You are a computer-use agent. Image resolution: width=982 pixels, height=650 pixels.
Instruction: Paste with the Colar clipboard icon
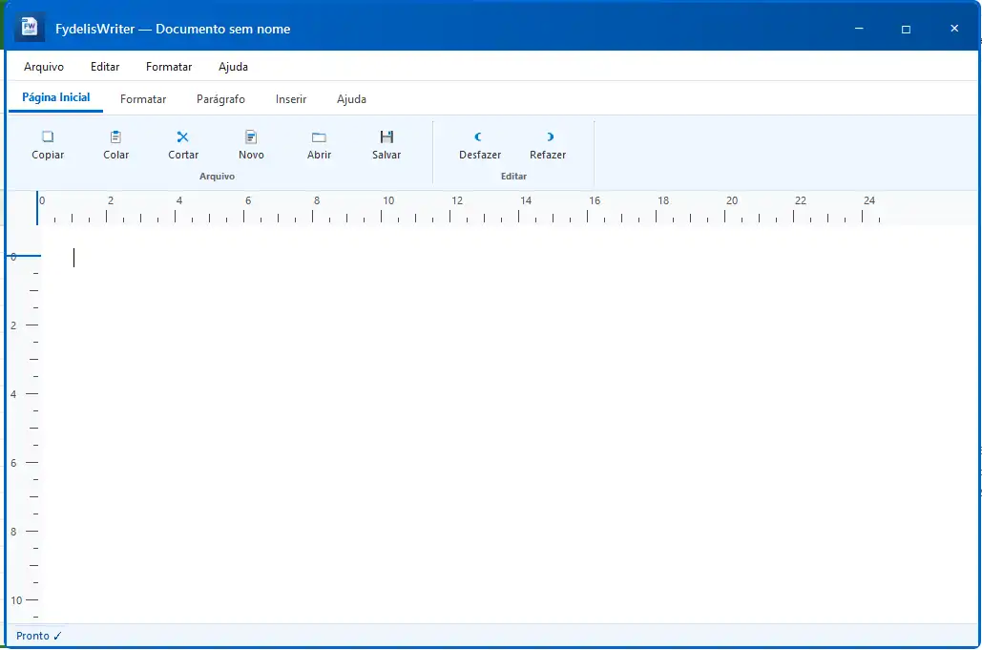click(115, 137)
